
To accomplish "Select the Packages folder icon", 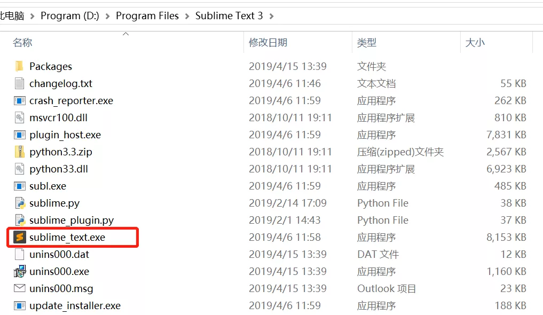I will click(x=19, y=66).
